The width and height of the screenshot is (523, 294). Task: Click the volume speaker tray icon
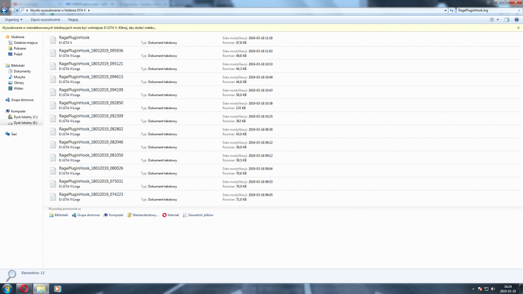click(493, 289)
